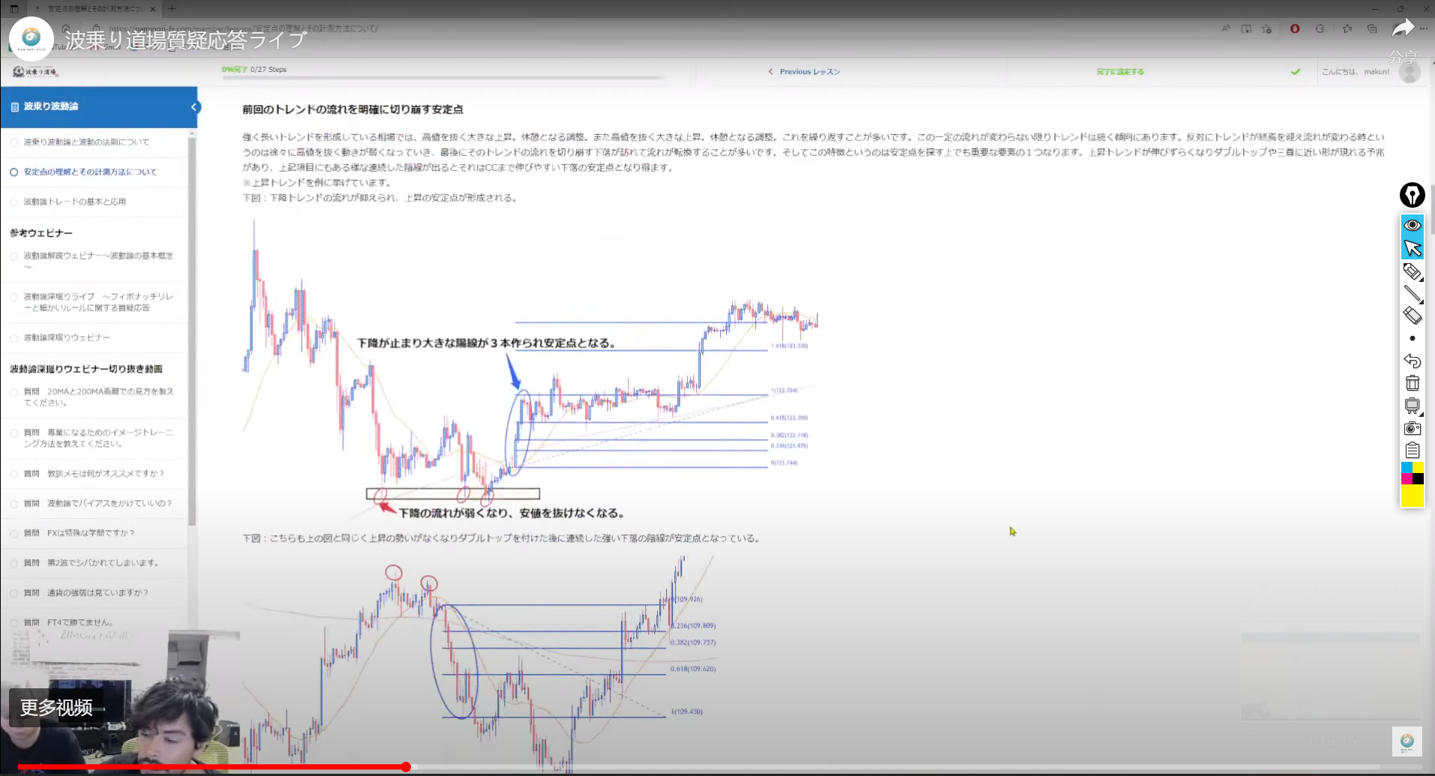Close the 安定点の理解 browser tab
1435x776 pixels.
(x=153, y=9)
